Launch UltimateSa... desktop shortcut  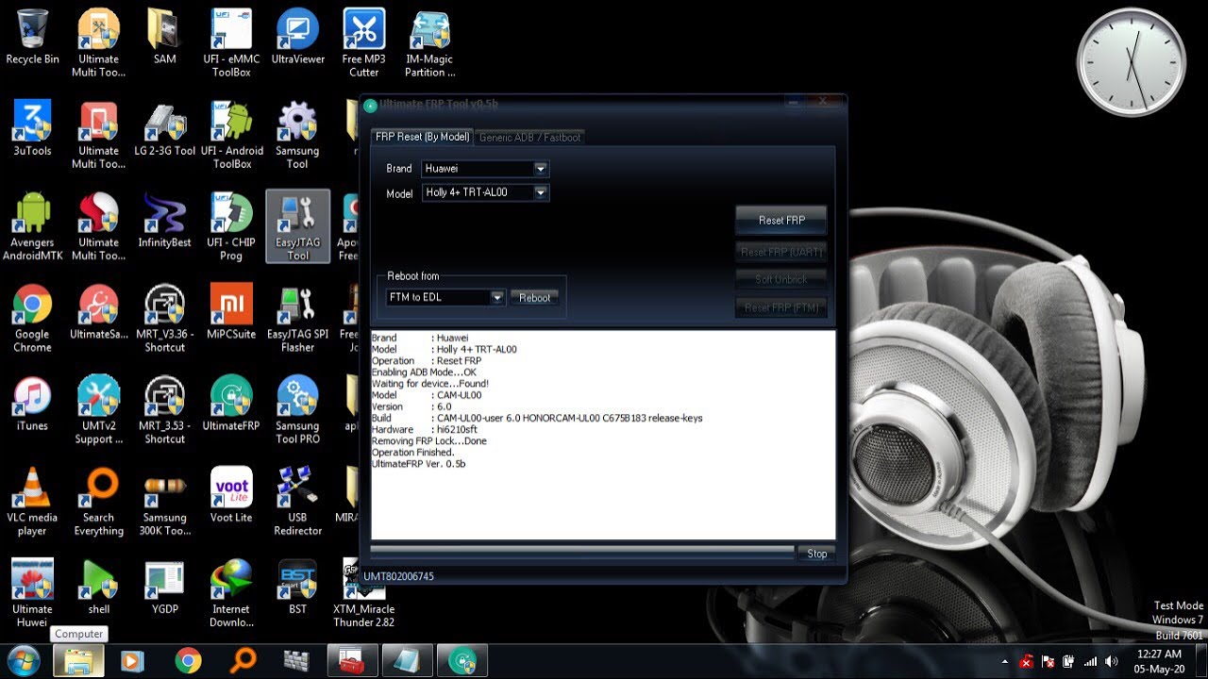[x=98, y=312]
